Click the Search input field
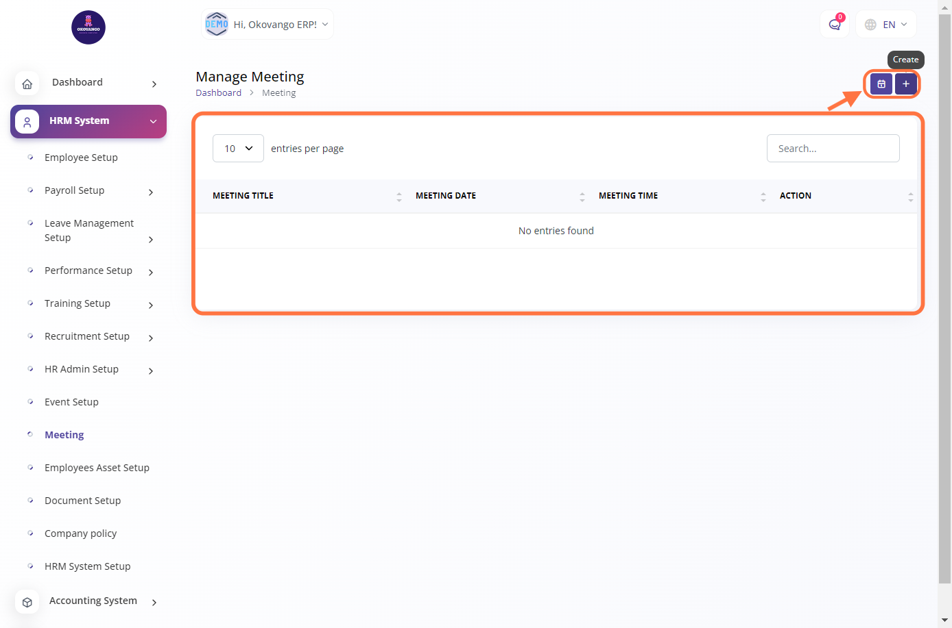The height and width of the screenshot is (628, 952). 833,149
